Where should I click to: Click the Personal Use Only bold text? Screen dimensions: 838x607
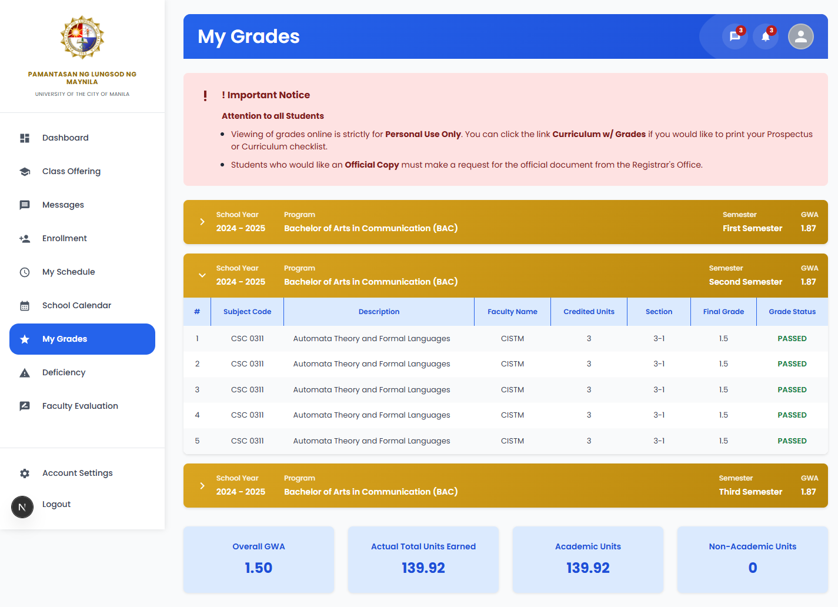(x=423, y=134)
